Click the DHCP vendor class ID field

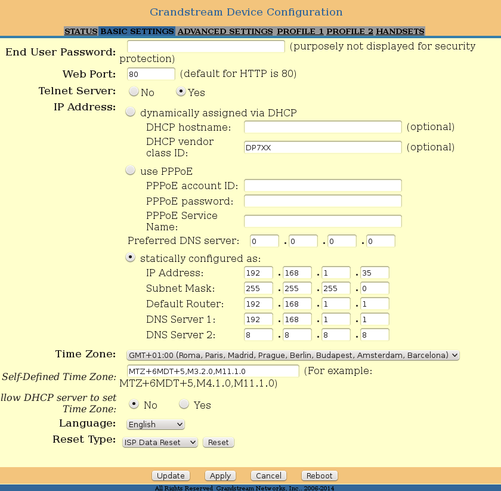pos(323,147)
